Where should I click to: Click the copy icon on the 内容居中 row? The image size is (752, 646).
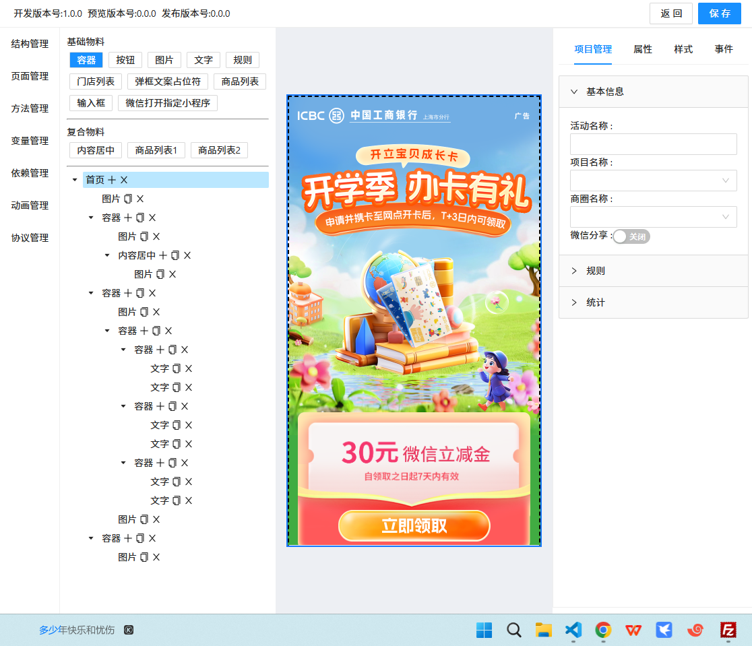click(x=175, y=255)
